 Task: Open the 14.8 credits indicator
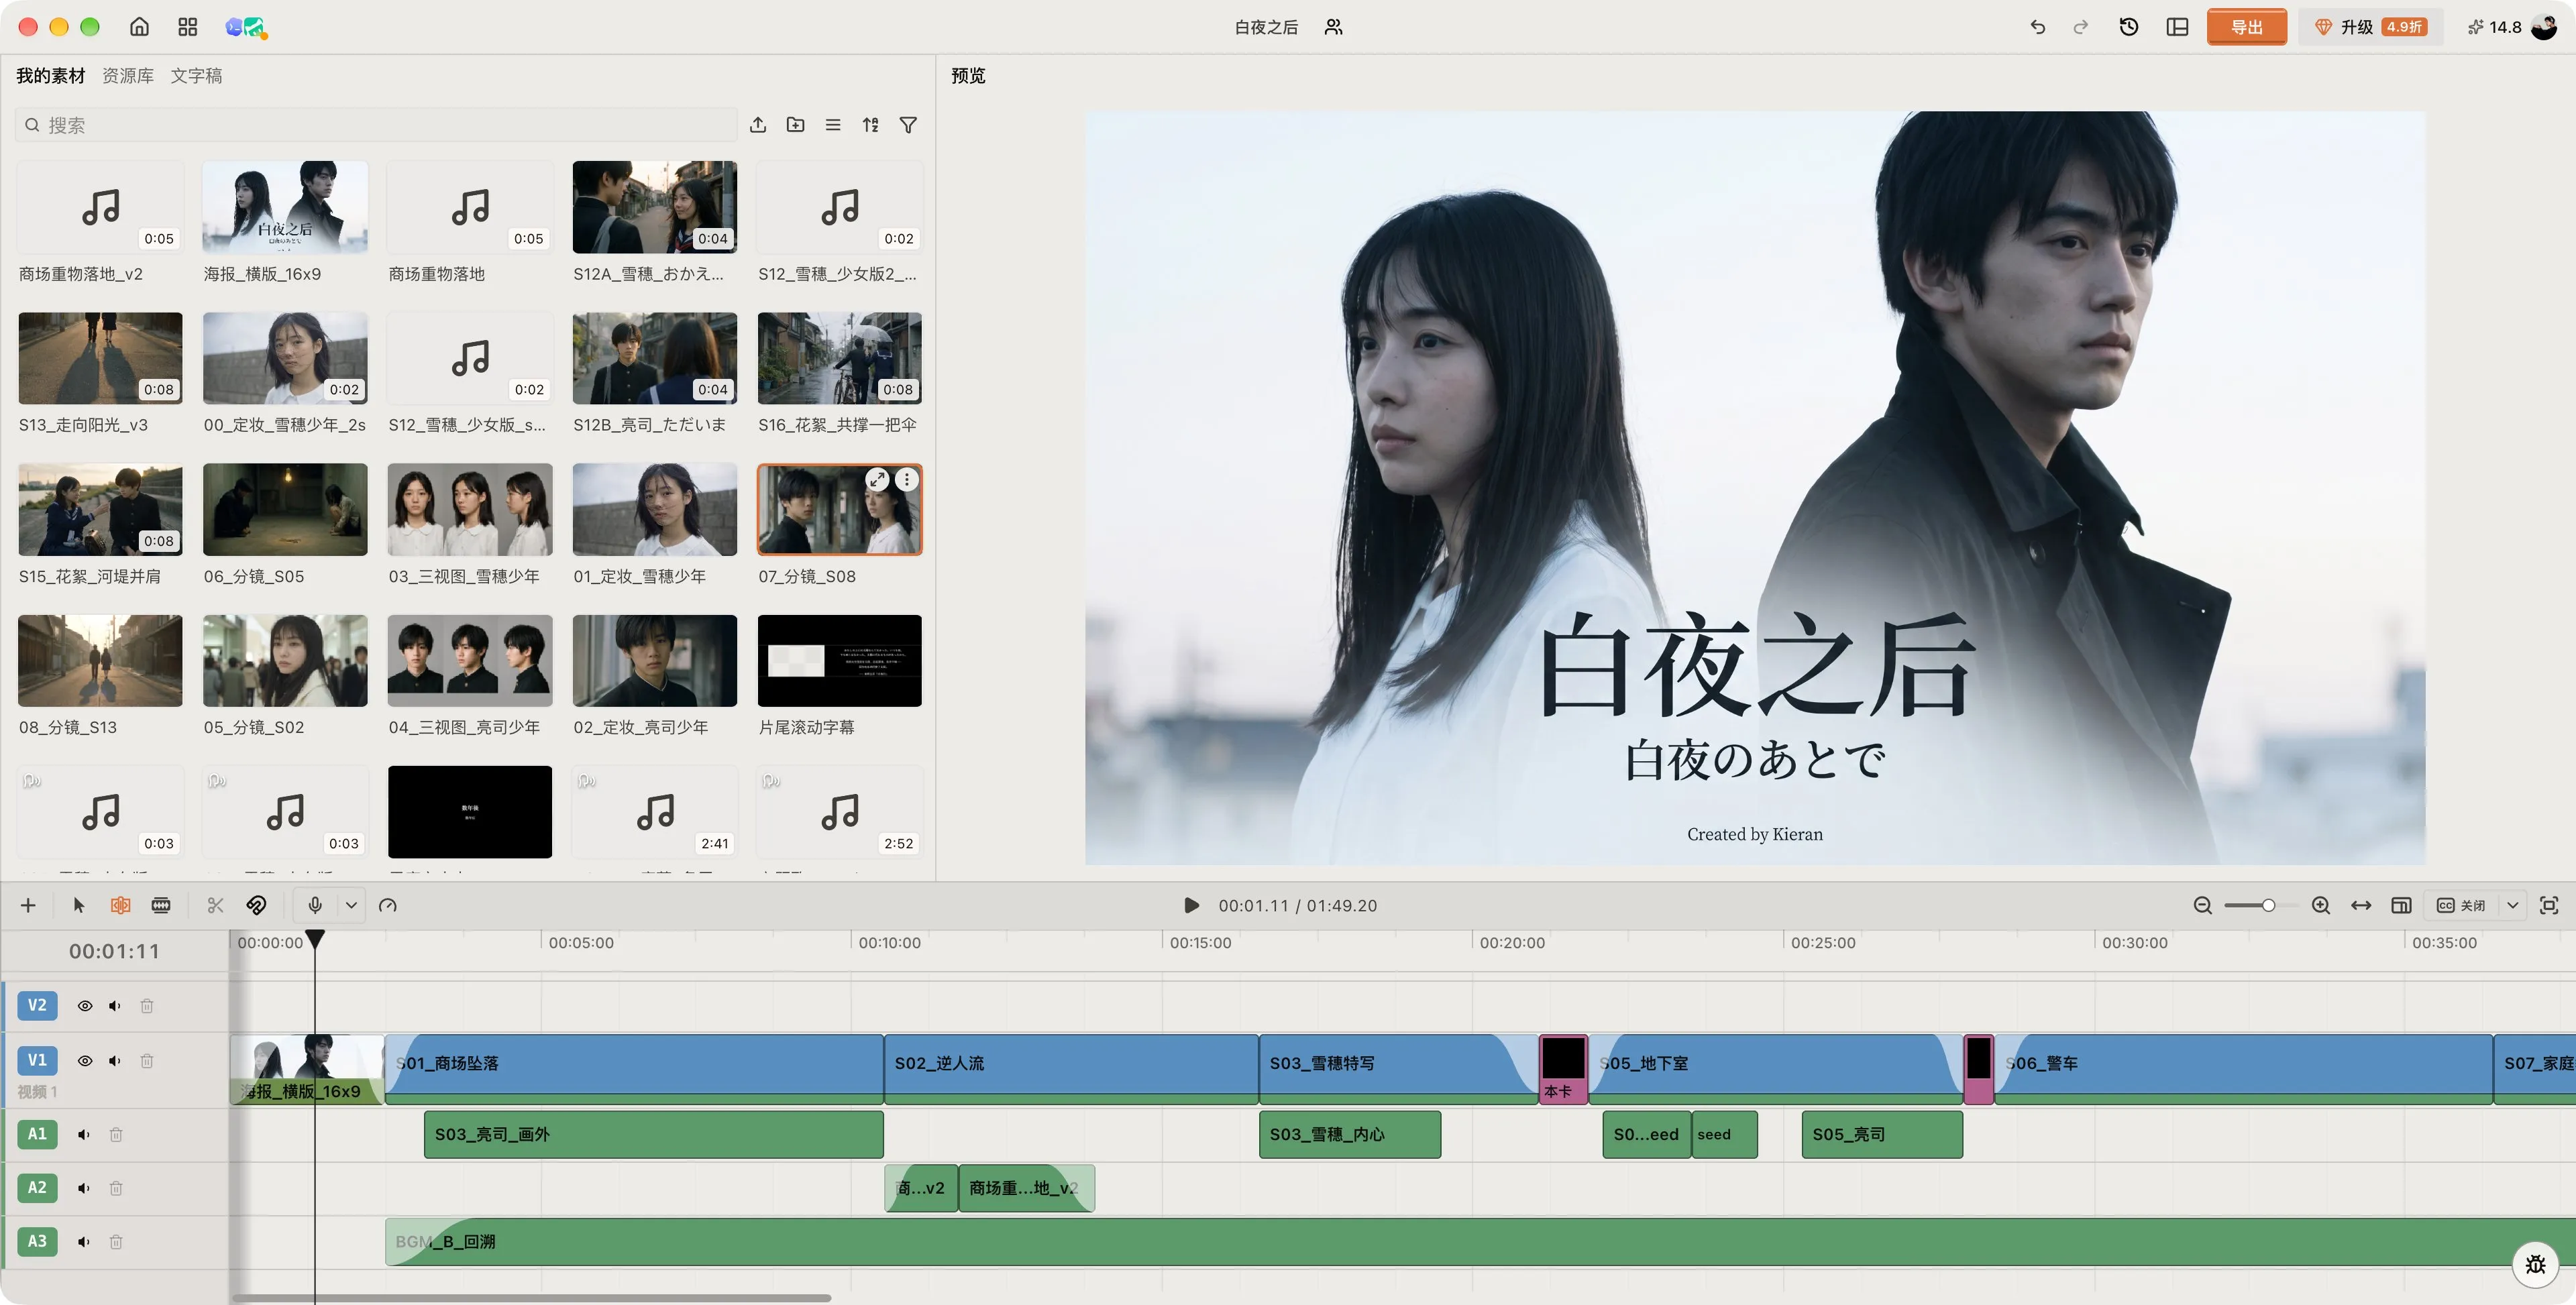[x=2494, y=27]
